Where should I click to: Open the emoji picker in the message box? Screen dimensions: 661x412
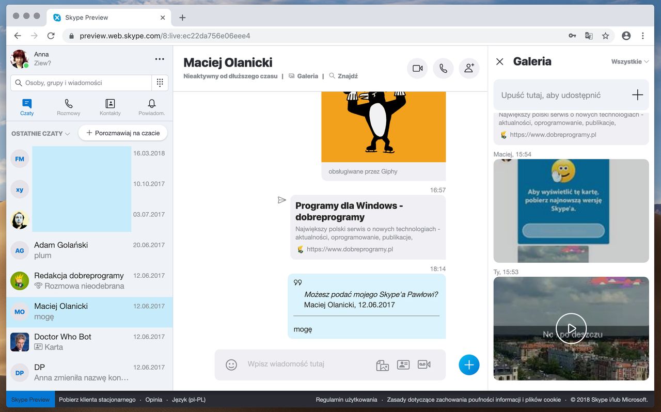click(x=231, y=365)
